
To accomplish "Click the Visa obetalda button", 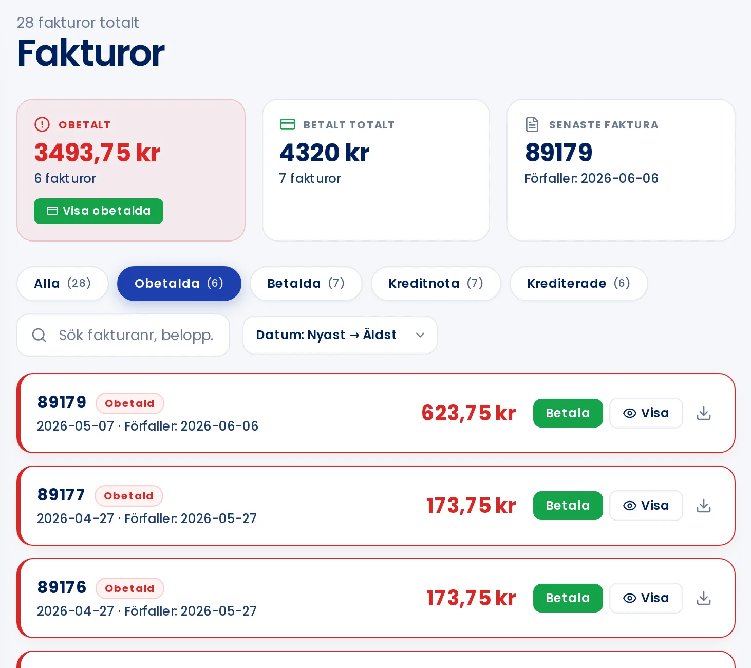I will point(99,211).
